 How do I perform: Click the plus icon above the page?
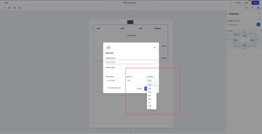click(x=130, y=16)
